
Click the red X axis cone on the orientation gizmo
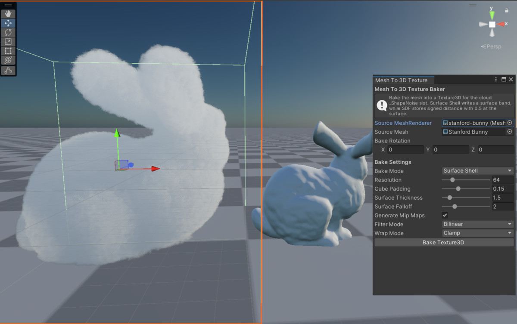pos(501,24)
